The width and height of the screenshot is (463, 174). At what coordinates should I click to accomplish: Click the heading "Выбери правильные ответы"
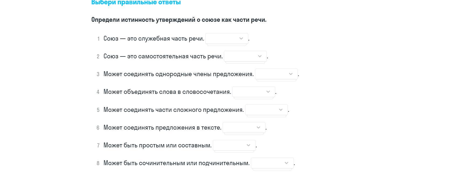tap(136, 3)
